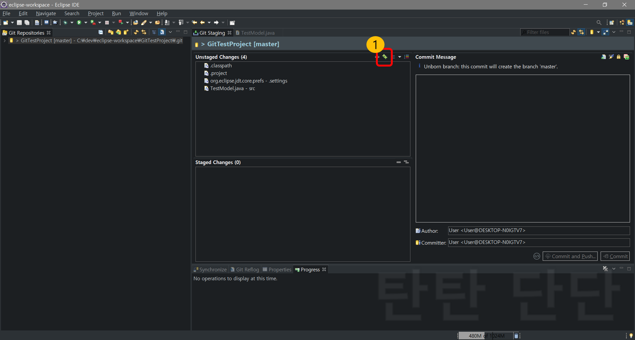Switch to the Synchronize tab
Screen dimensions: 635x340
pyautogui.click(x=210, y=269)
